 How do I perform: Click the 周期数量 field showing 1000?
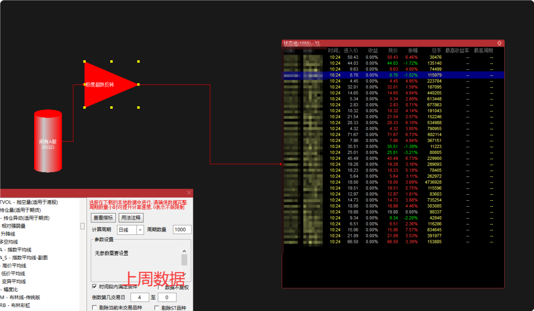[182, 229]
